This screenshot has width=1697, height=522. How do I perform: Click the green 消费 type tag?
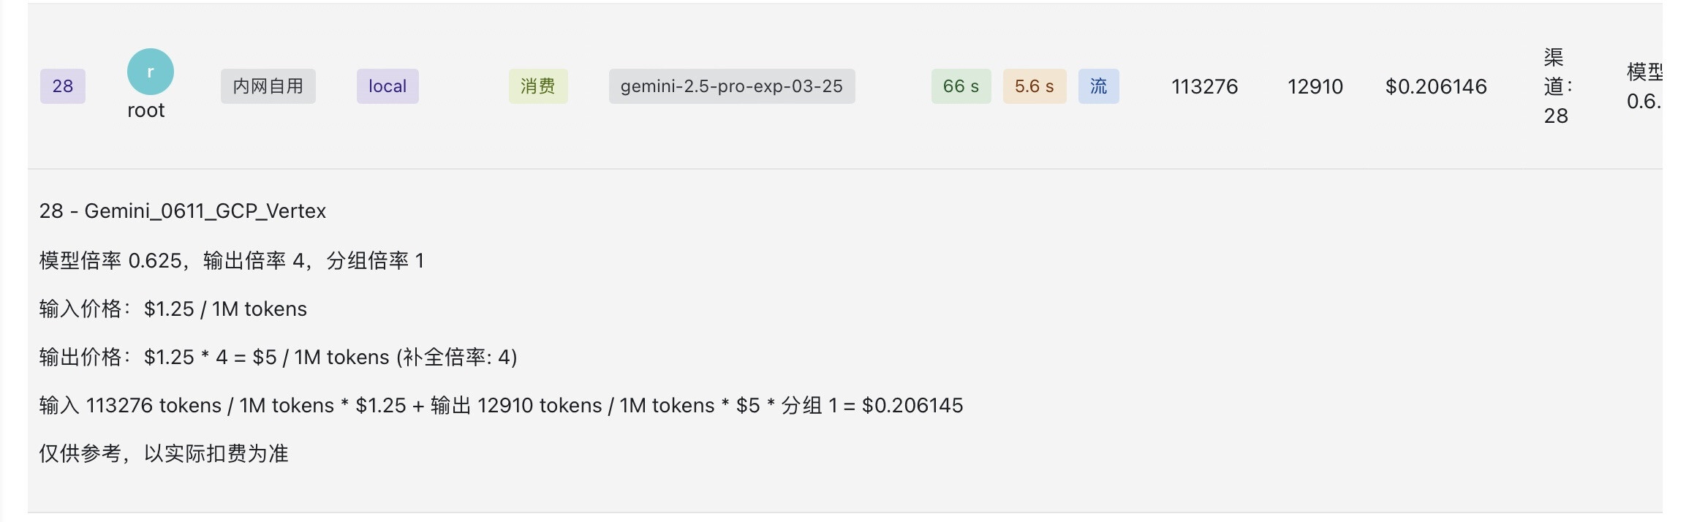click(x=538, y=86)
